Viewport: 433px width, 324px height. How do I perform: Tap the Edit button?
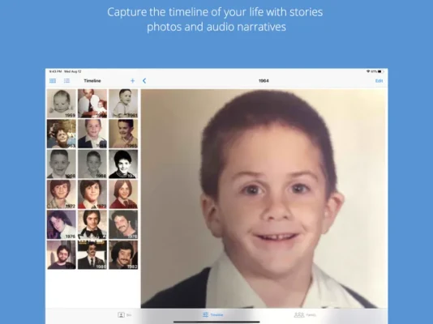(x=379, y=81)
